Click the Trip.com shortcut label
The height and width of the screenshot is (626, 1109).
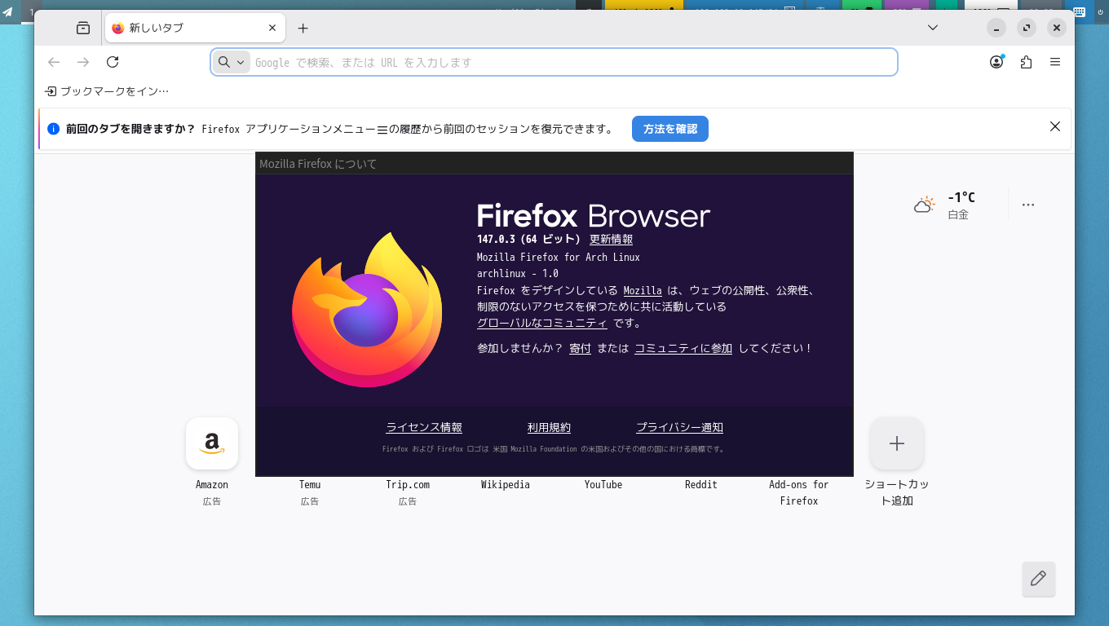click(x=408, y=485)
